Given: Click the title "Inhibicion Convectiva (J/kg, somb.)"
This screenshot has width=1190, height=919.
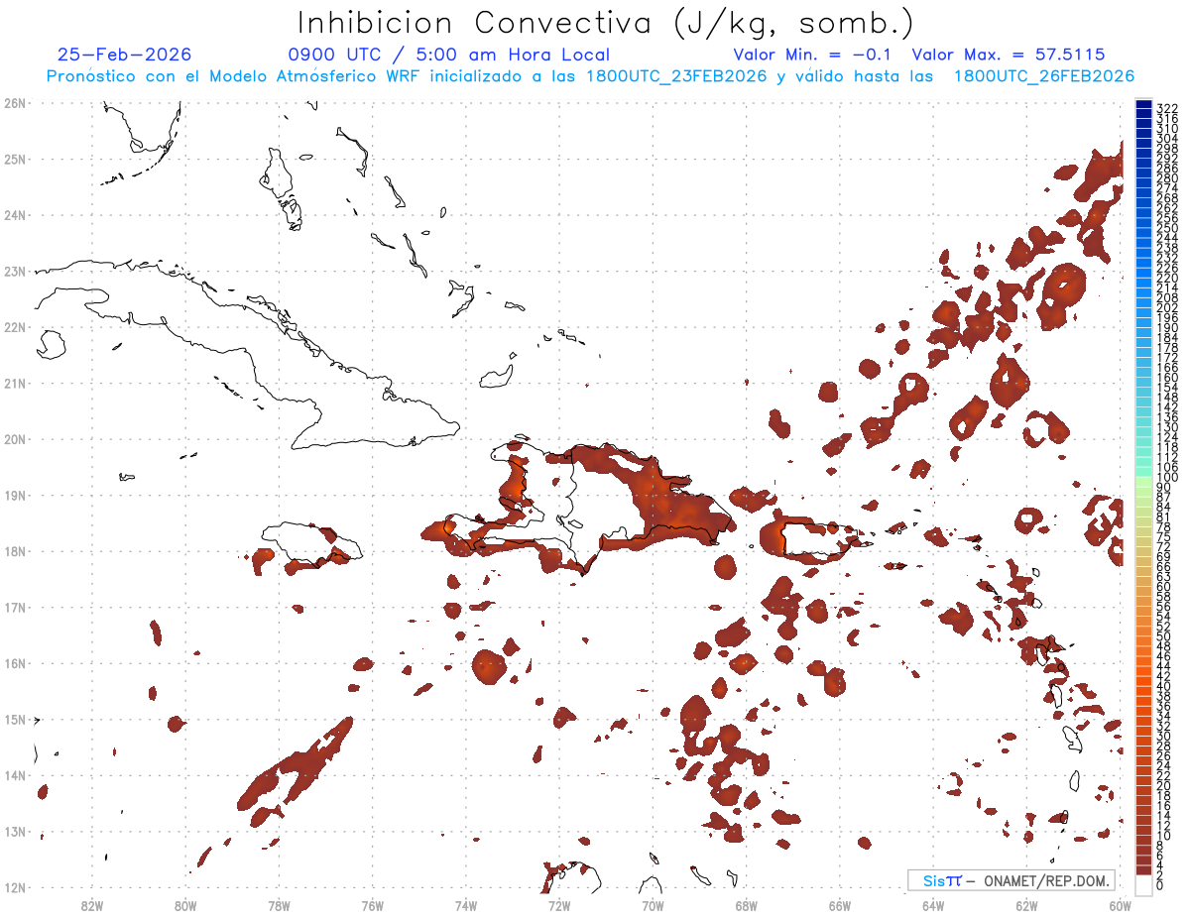Looking at the screenshot, I should coord(606,23).
